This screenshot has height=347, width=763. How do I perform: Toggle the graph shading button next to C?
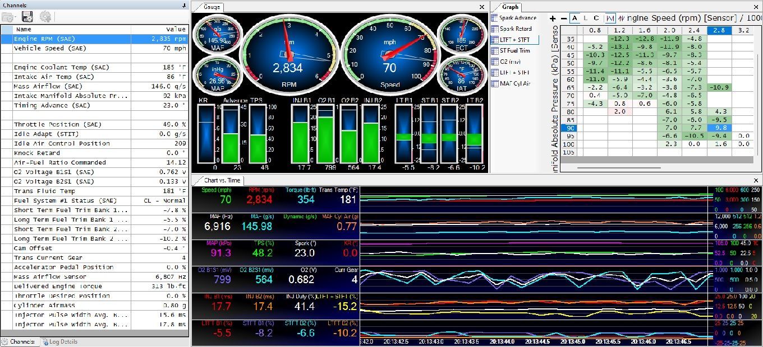pos(610,18)
